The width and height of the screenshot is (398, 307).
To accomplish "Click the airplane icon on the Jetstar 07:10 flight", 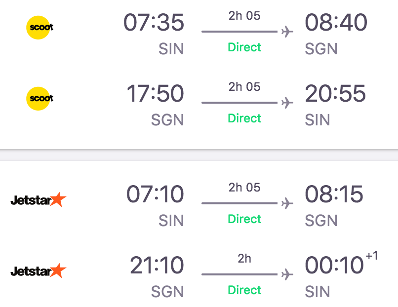I will (x=287, y=203).
